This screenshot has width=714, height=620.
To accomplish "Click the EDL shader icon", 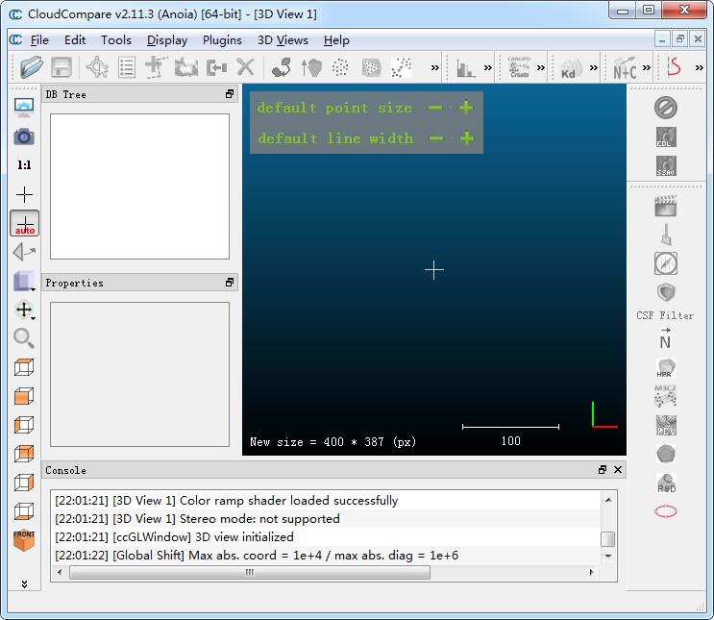I will [665, 136].
